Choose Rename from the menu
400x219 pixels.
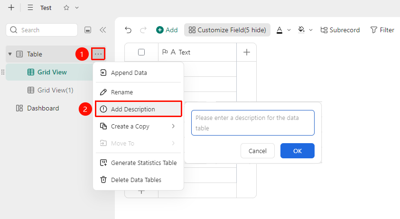coord(138,92)
